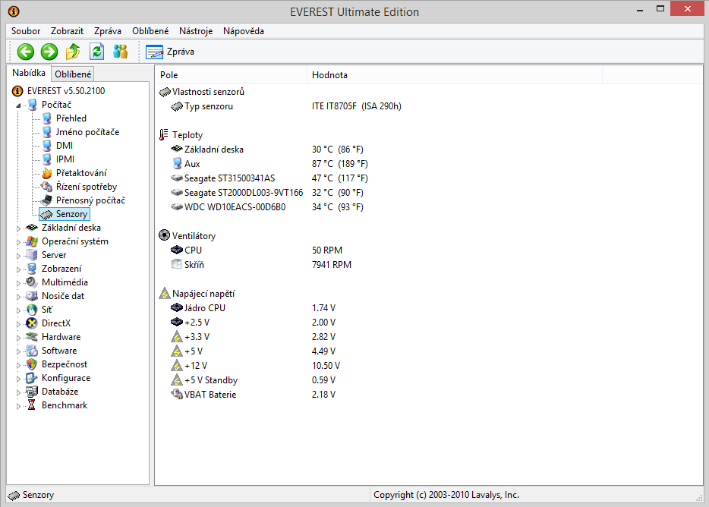Open the Nástroje menu

196,31
